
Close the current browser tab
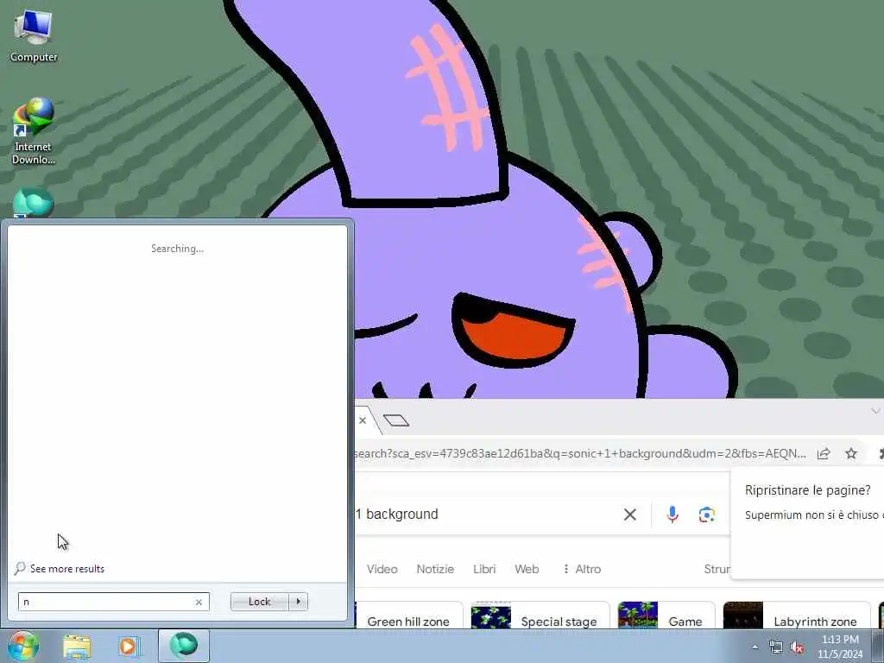(363, 420)
